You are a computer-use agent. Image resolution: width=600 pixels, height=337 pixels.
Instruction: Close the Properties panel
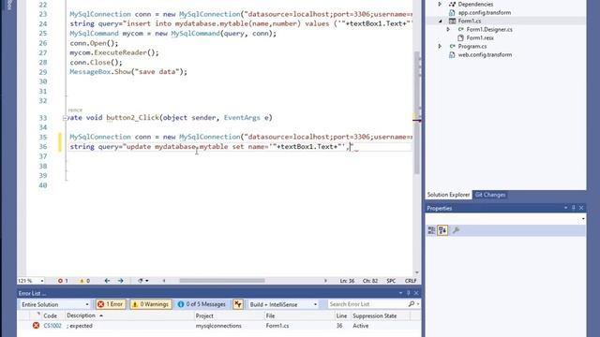coord(581,208)
